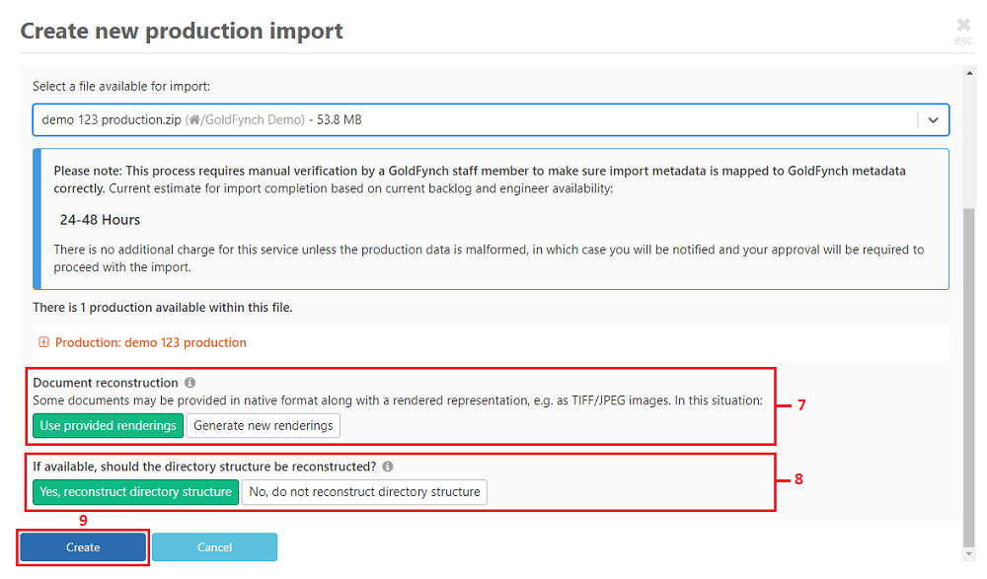Click the chevron icon on the file selector
The height and width of the screenshot is (579, 987).
tap(933, 119)
